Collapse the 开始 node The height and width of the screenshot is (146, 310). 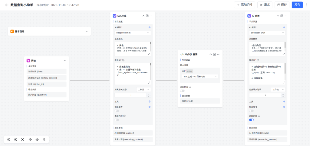click(65, 61)
